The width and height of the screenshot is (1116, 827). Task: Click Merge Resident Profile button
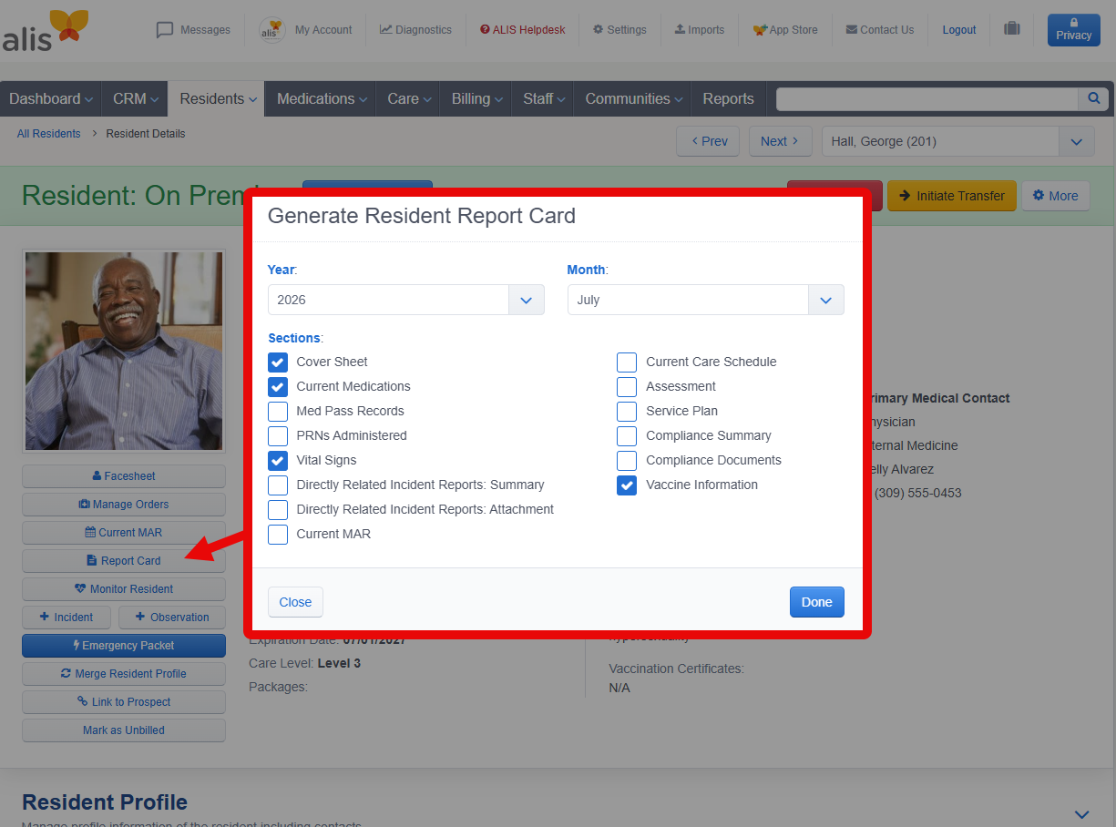(x=124, y=674)
